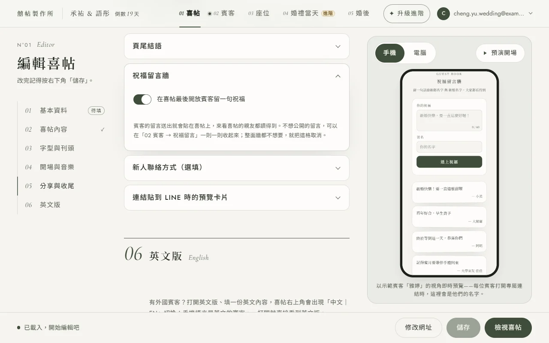Screen dimensions: 549x343
Task: Open the 04 婚禮當天 tab
Action: (309, 13)
